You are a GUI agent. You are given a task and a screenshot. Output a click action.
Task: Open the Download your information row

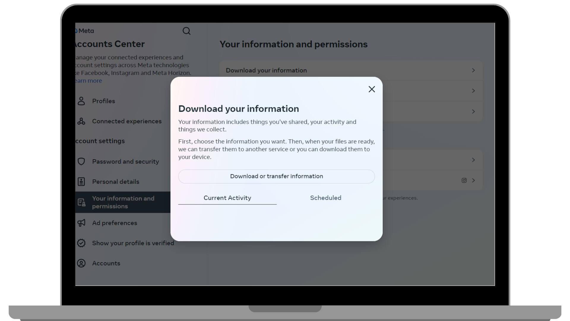pos(351,70)
